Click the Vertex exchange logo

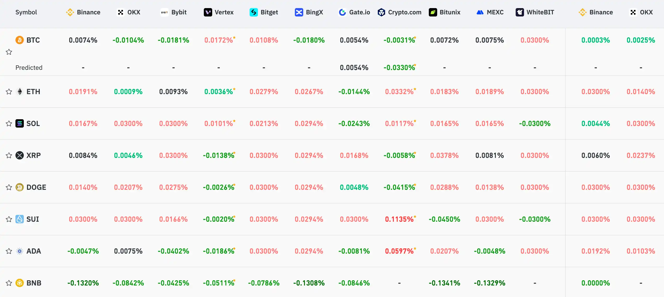208,12
